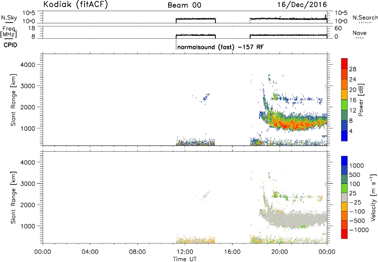Click the "60" Nave axis tick label

pos(338,28)
